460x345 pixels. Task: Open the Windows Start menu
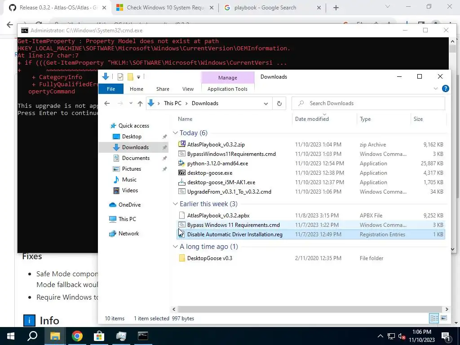[11, 336]
